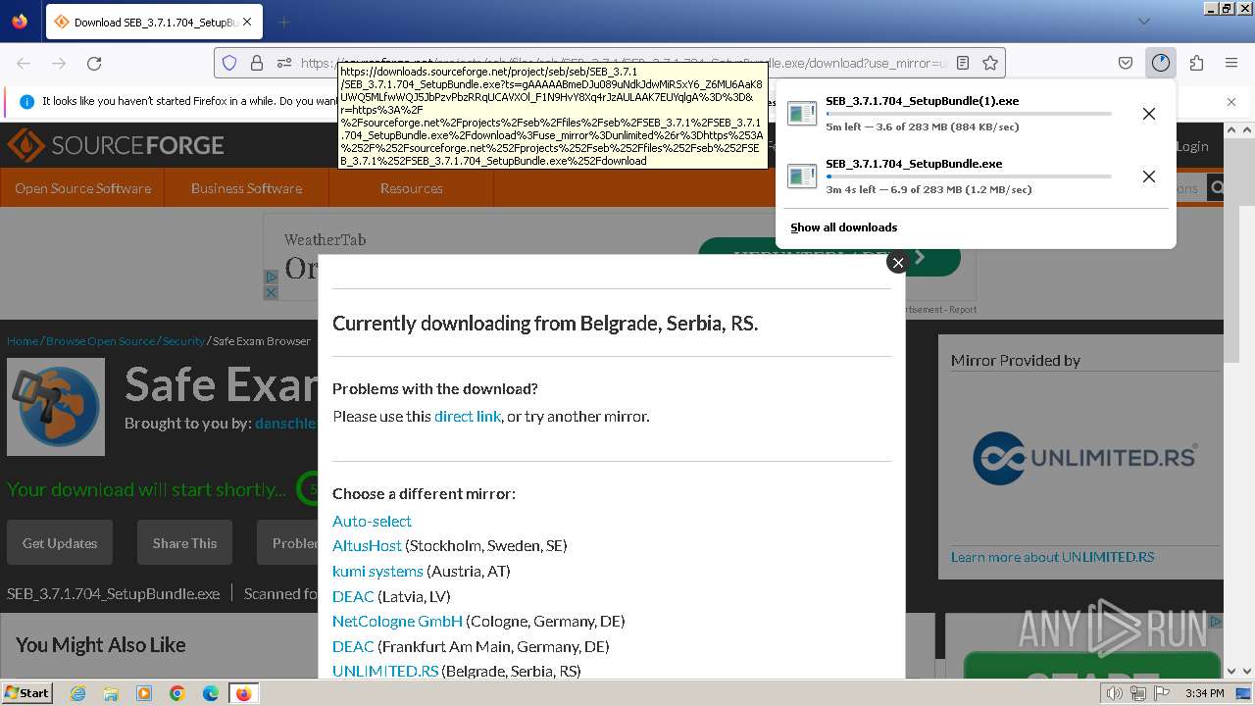Toggle reader view icon in address bar
The width and height of the screenshot is (1255, 706).
[x=963, y=63]
